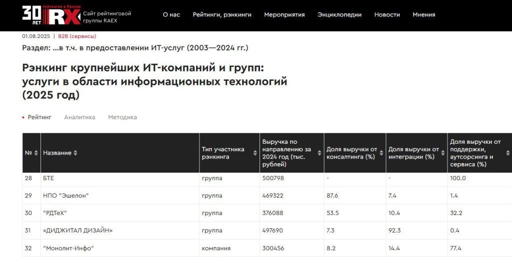512x257 pixels.
Task: Click rank number 29
Action: [x=28, y=196]
